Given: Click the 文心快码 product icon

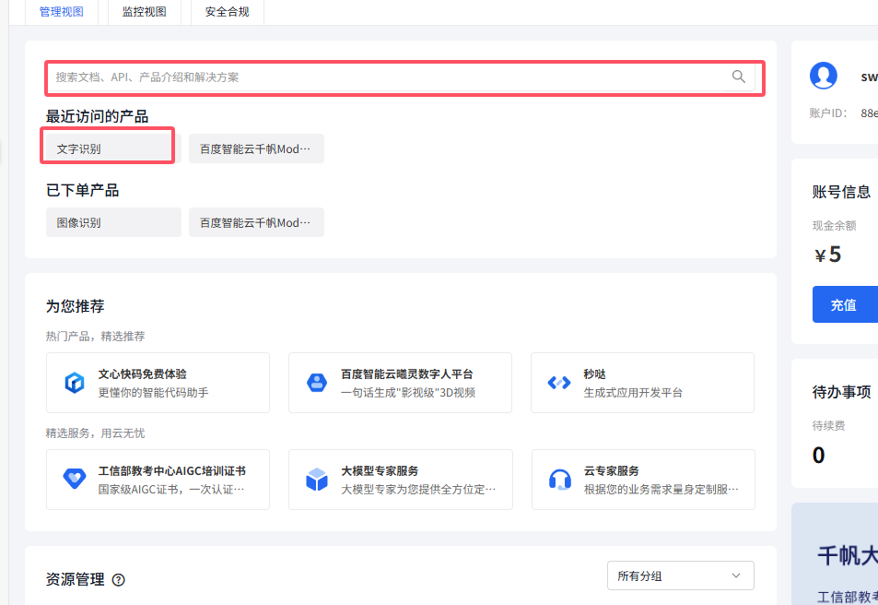Looking at the screenshot, I should pos(75,383).
